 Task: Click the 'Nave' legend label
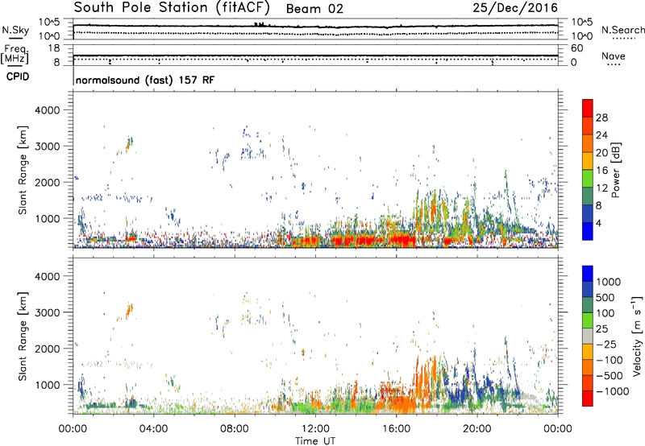tap(613, 56)
